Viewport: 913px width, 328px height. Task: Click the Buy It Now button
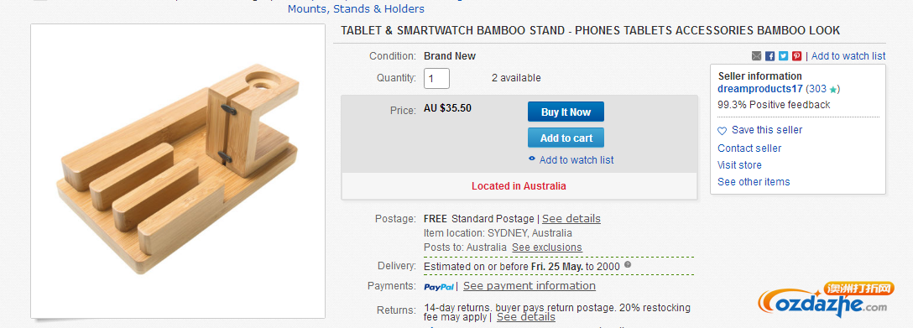point(566,112)
